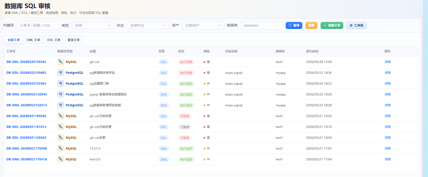
Task: Open ticket DB-DML-20260522182814
Action: (27, 105)
